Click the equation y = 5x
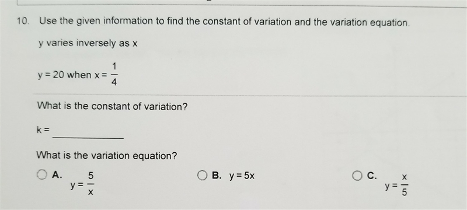Screen dimensions: 467x210 [x=242, y=176]
